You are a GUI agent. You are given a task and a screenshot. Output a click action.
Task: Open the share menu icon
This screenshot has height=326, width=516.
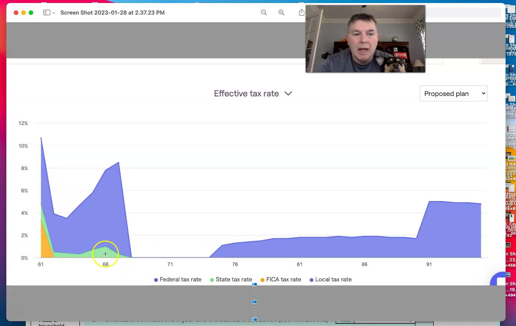coord(301,12)
